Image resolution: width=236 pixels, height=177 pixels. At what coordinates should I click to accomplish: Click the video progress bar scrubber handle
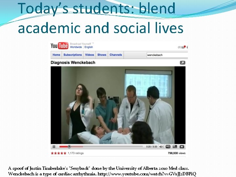[x=69, y=147]
